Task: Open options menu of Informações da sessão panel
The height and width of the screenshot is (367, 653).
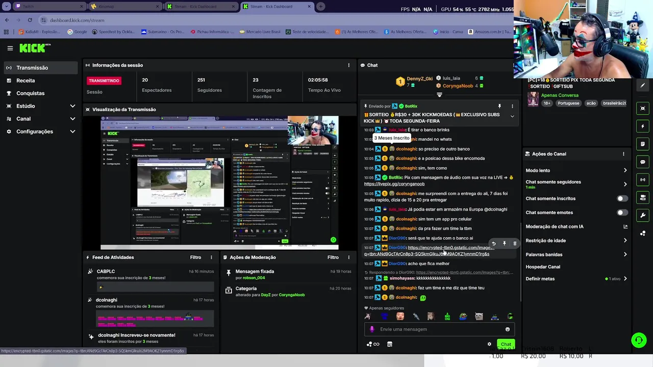Action: [349, 65]
